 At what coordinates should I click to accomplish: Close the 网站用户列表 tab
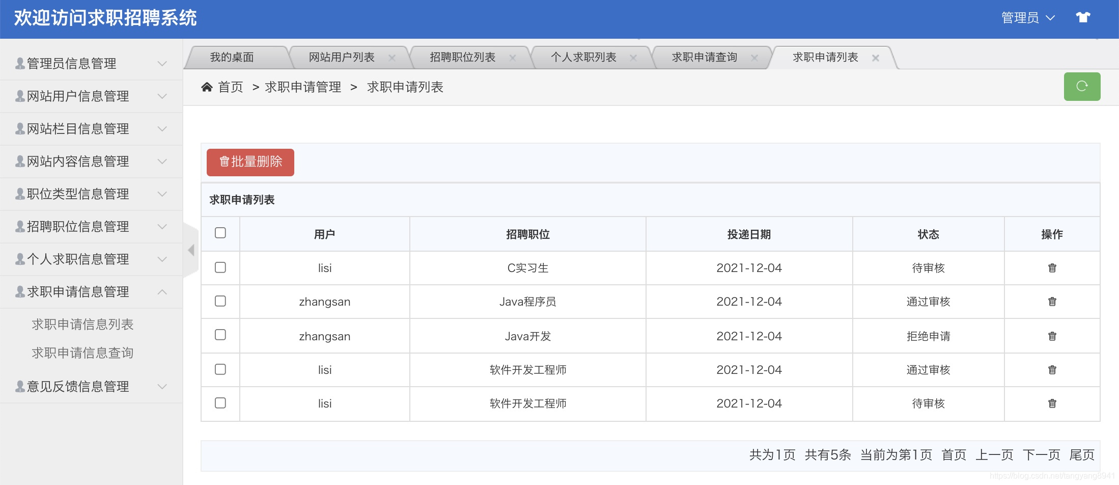click(x=392, y=58)
